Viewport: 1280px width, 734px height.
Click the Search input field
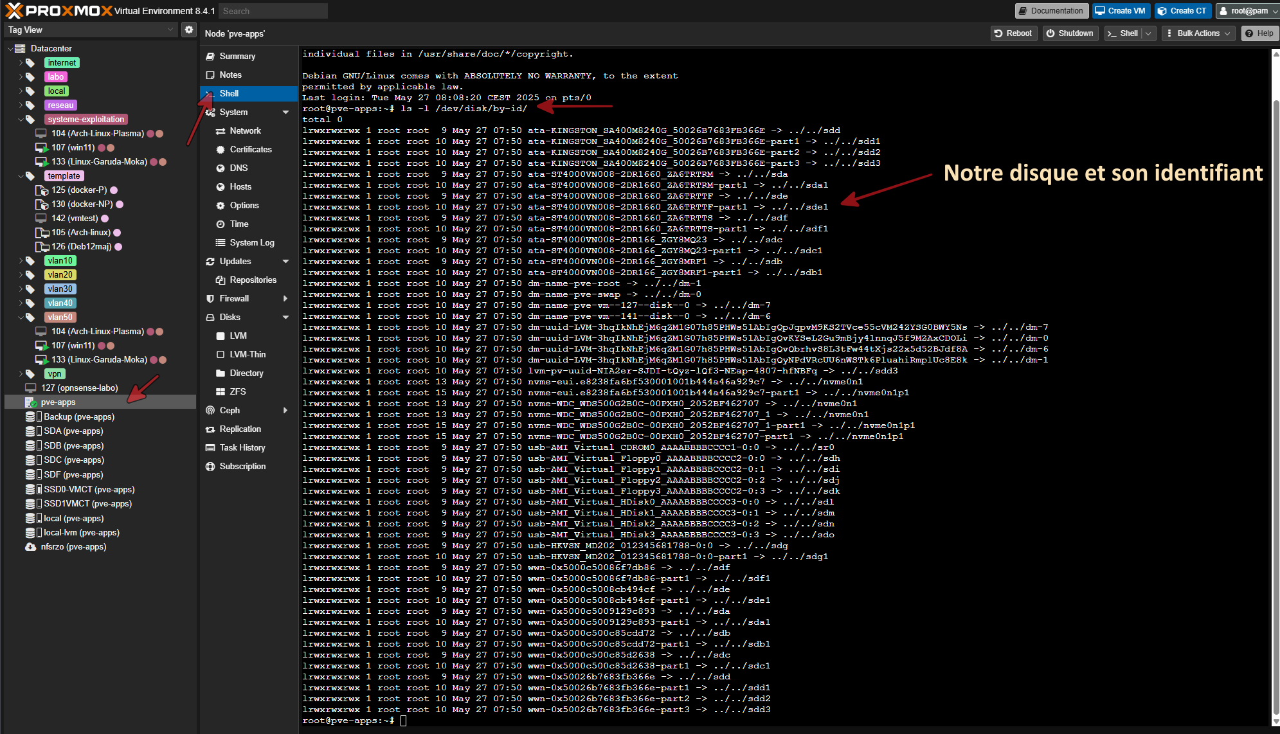pos(273,11)
